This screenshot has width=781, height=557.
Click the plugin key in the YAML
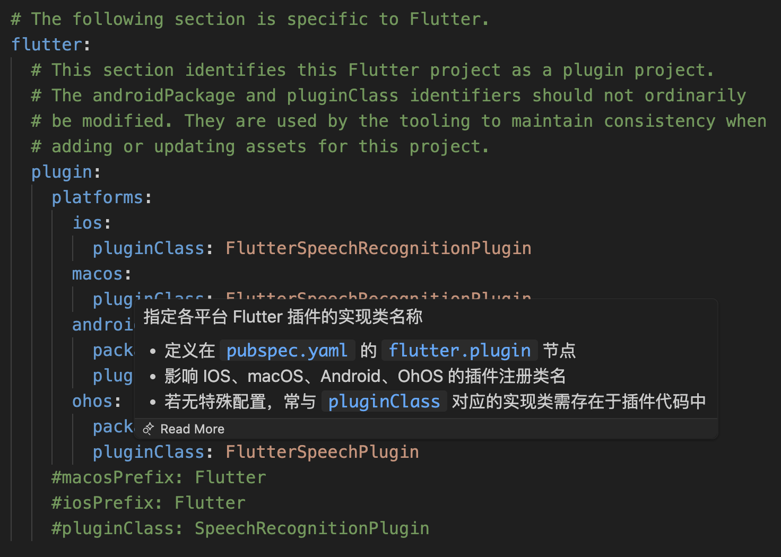(62, 172)
